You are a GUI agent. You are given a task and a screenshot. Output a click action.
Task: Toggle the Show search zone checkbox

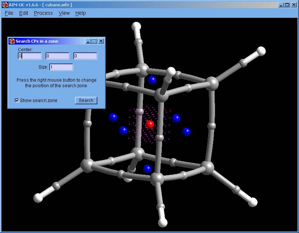pos(17,101)
